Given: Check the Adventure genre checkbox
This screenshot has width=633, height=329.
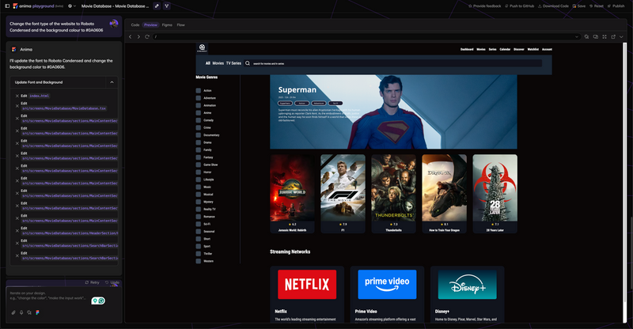Looking at the screenshot, I should [199, 98].
